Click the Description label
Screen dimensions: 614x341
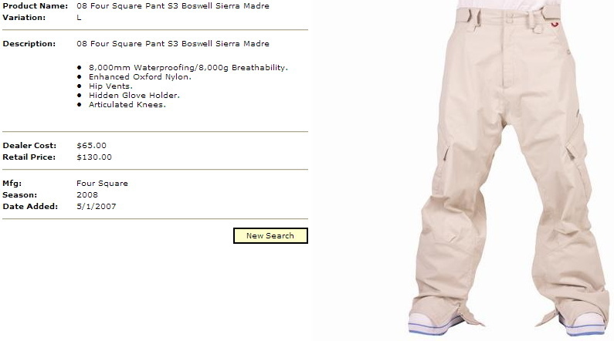[29, 44]
